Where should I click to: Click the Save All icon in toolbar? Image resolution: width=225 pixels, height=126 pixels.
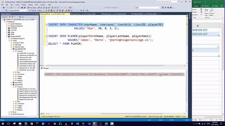[25, 8]
